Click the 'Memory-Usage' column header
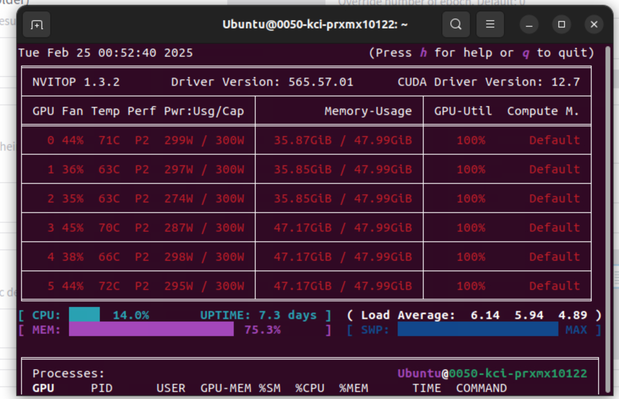 (368, 111)
